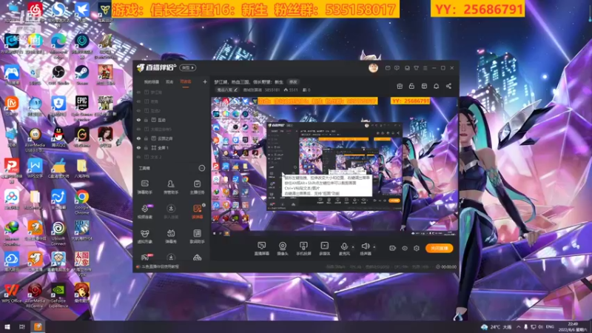Expand speaker options arrow
This screenshot has width=592, height=333.
tap(374, 247)
